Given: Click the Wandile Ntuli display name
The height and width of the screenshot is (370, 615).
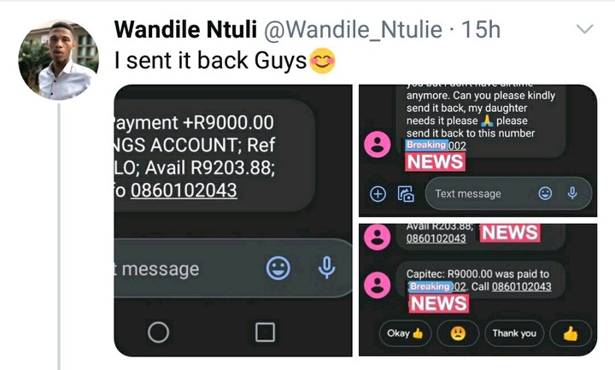Looking at the screenshot, I should [x=185, y=30].
